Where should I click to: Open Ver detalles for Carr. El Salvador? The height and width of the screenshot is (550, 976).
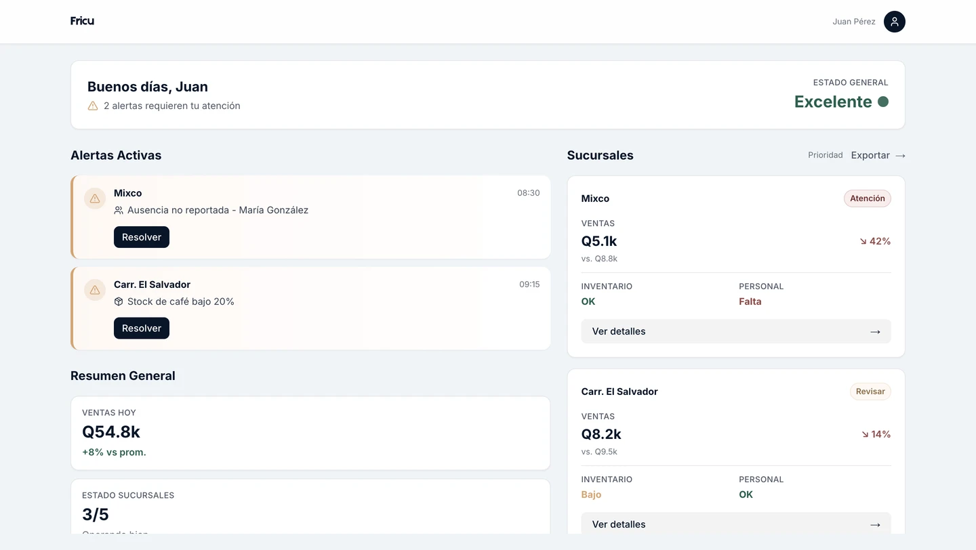[x=735, y=524]
